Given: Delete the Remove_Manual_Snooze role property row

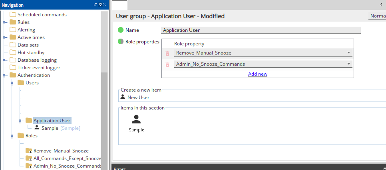Looking at the screenshot, I should [x=167, y=53].
